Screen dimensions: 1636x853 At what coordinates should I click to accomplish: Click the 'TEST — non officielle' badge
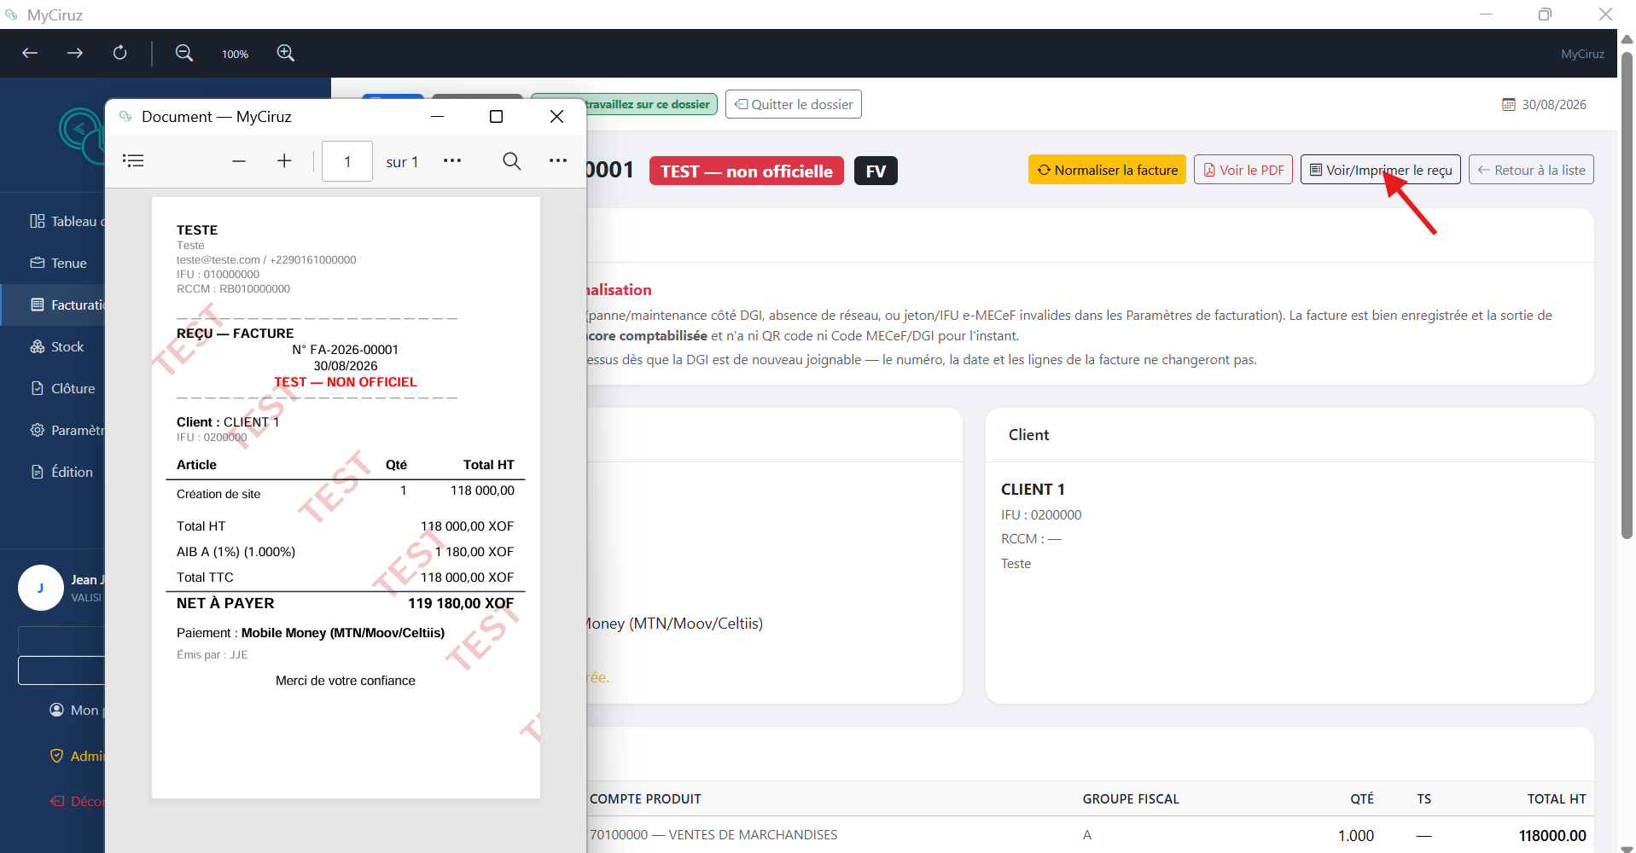747,171
